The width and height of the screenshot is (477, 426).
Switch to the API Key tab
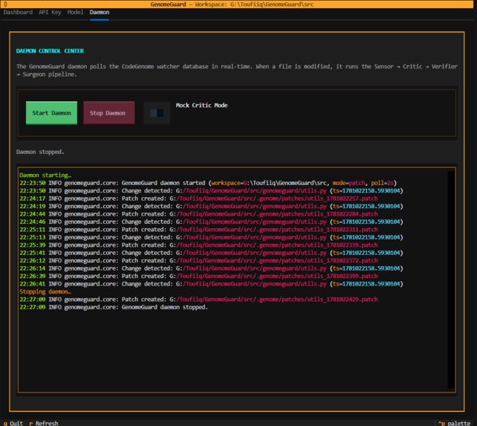[50, 12]
